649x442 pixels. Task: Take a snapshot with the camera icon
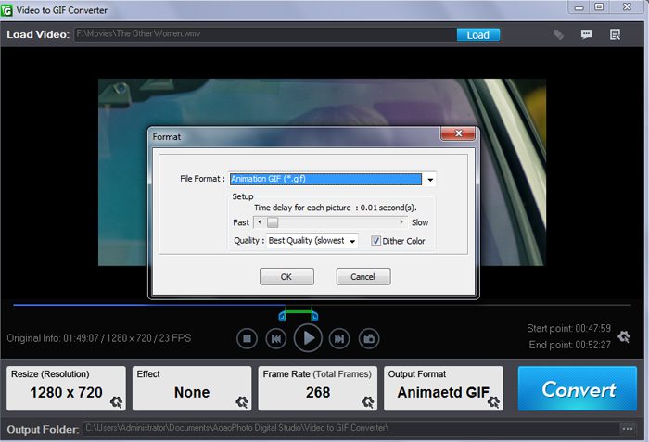(369, 338)
